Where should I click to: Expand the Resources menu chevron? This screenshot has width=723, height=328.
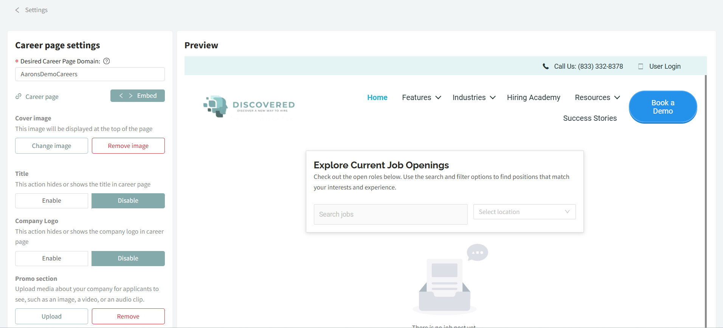(617, 97)
